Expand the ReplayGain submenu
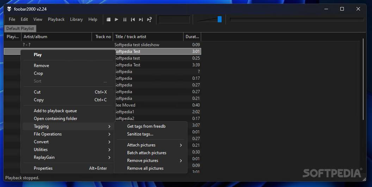This screenshot has width=372, height=187. pos(68,157)
